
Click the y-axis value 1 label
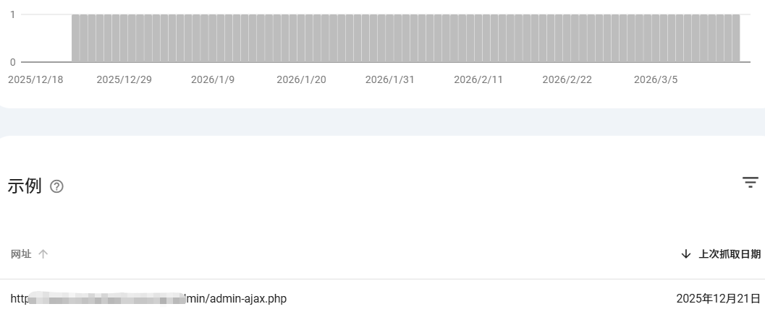[13, 14]
